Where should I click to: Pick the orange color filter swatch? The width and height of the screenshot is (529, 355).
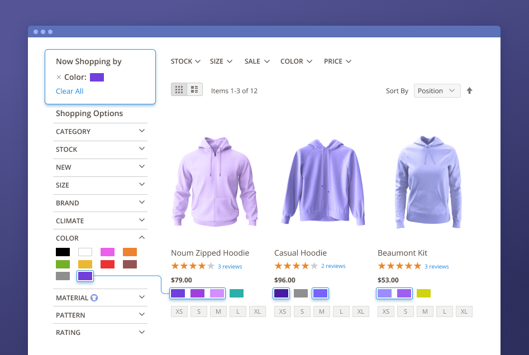(x=130, y=252)
